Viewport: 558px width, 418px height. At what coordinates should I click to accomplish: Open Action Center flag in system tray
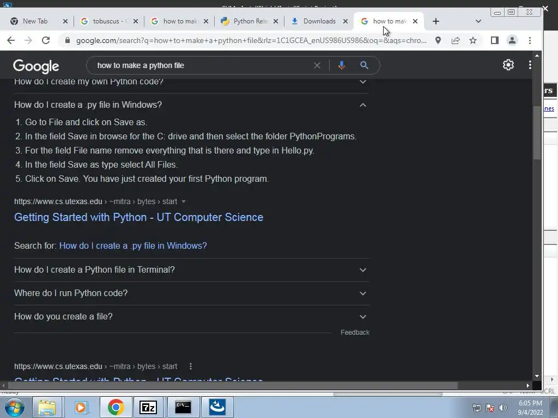490,408
